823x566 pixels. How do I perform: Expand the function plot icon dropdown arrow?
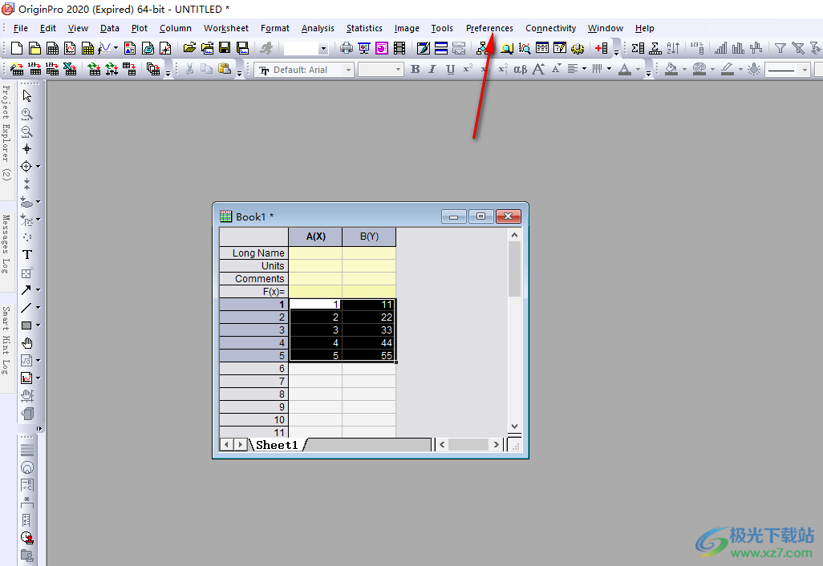pos(116,48)
